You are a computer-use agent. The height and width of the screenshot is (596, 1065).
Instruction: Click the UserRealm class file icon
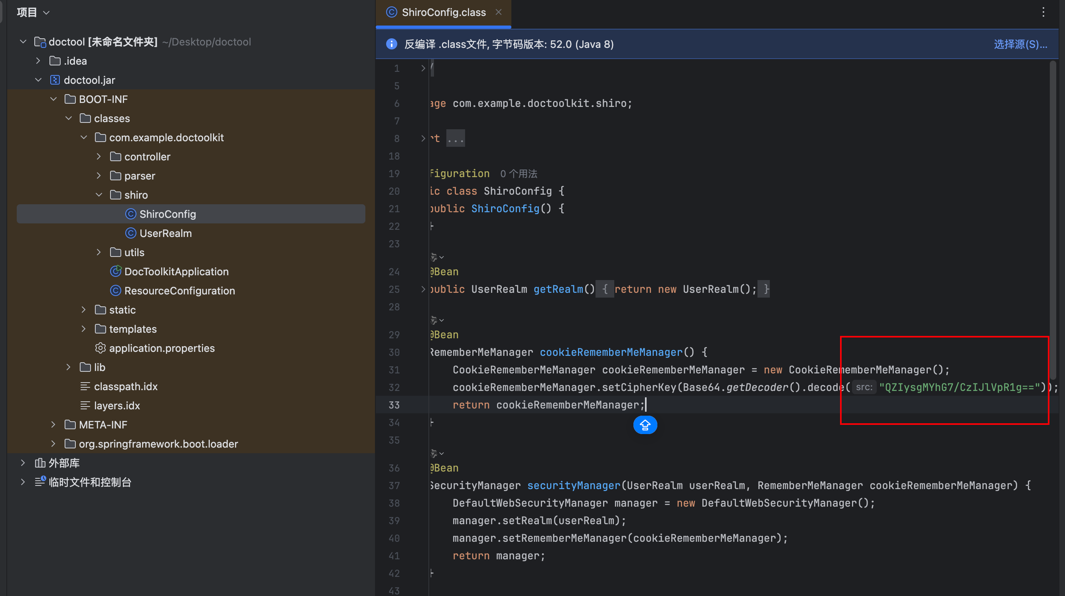pyautogui.click(x=131, y=233)
